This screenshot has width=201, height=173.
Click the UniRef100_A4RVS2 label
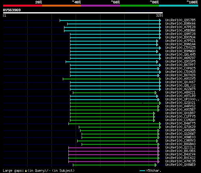(x=180, y=106)
